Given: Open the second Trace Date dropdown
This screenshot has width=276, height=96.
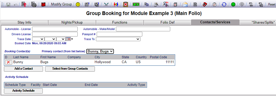Looking at the screenshot, I should tap(50, 39).
